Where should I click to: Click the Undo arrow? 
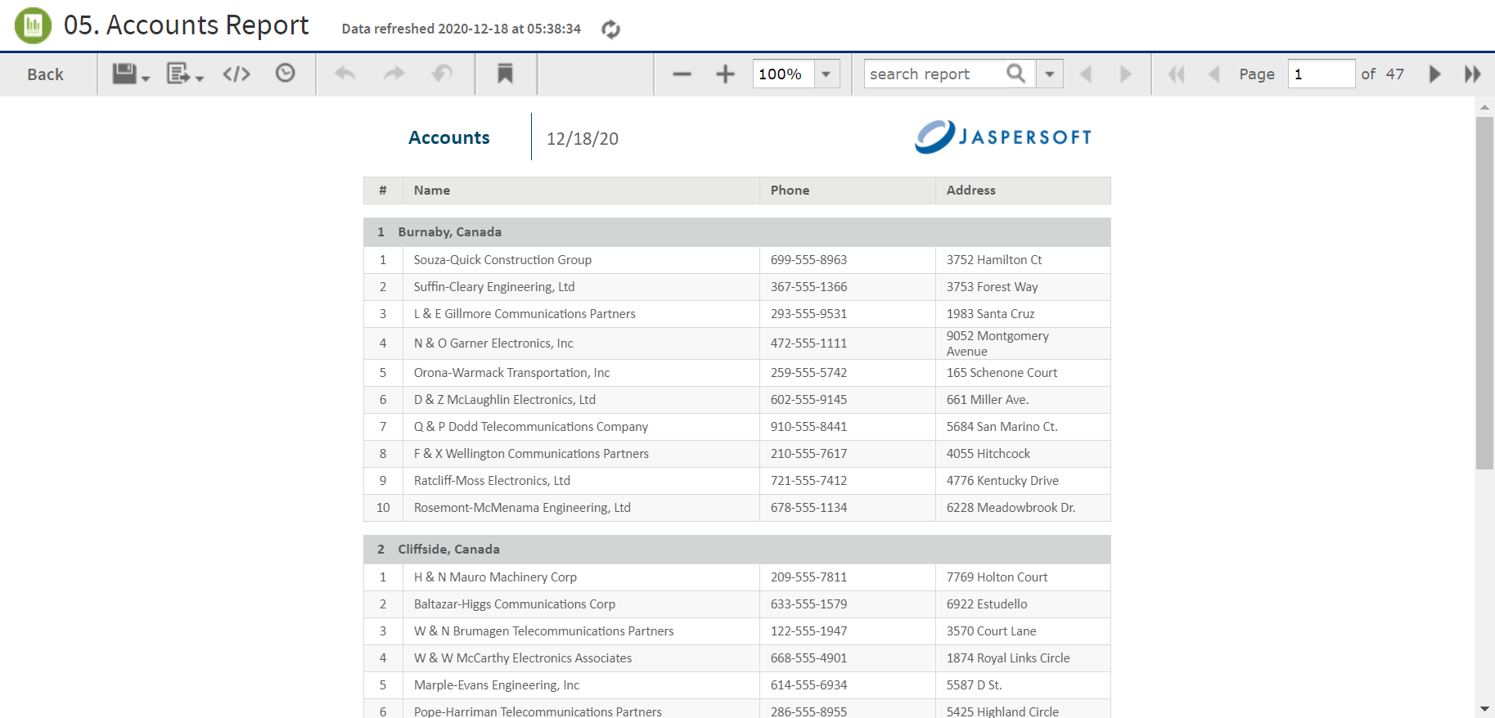click(345, 74)
